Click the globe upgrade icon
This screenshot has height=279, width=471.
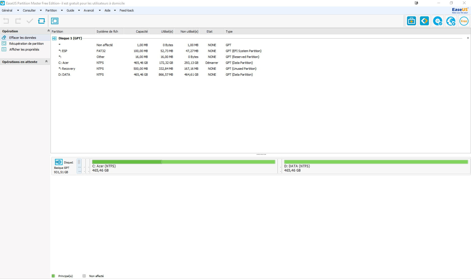point(451,21)
